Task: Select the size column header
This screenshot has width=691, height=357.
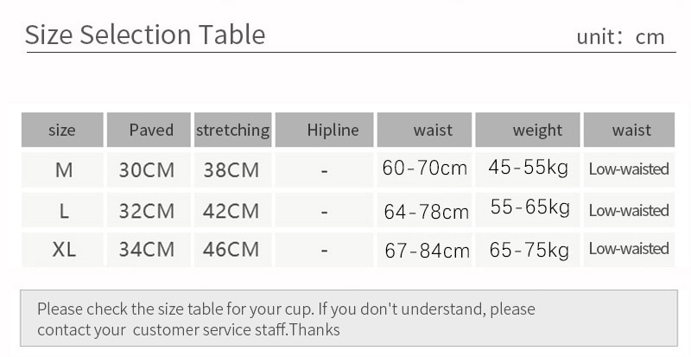Action: pos(62,130)
